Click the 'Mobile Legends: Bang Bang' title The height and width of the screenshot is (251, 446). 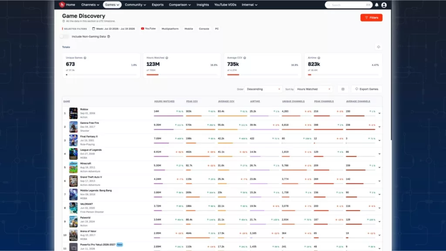[x=96, y=190]
